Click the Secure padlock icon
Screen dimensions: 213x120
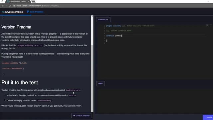(x=14, y=6)
